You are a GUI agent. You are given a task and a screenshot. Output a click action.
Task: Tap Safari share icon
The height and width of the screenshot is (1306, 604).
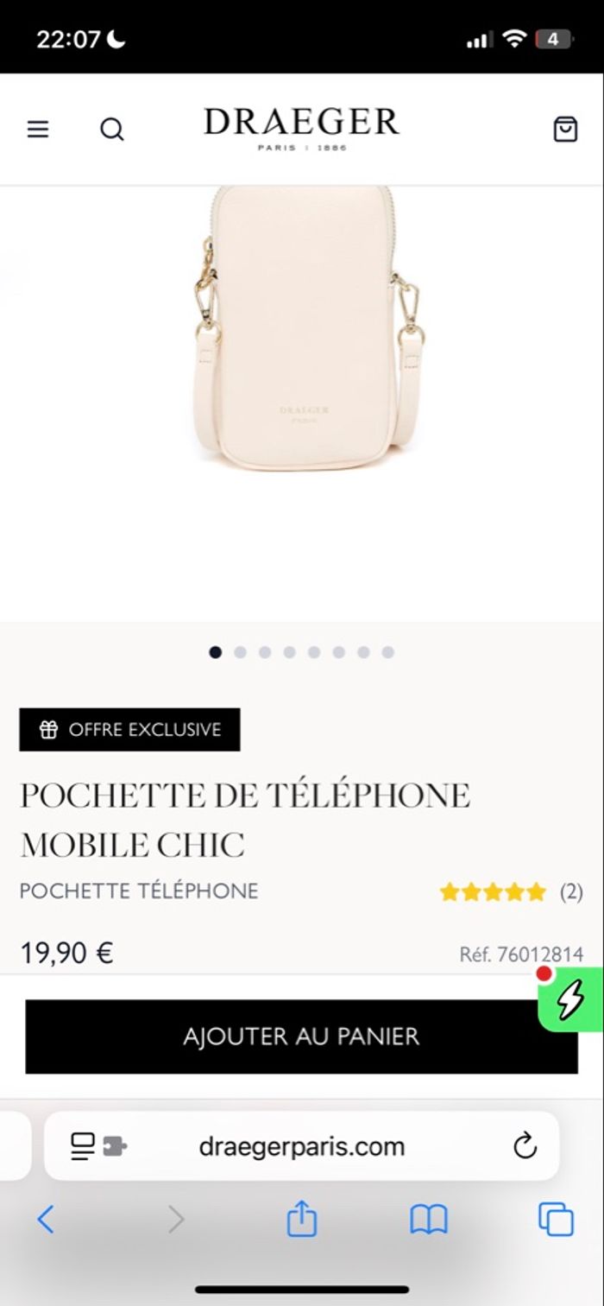pos(302,1219)
